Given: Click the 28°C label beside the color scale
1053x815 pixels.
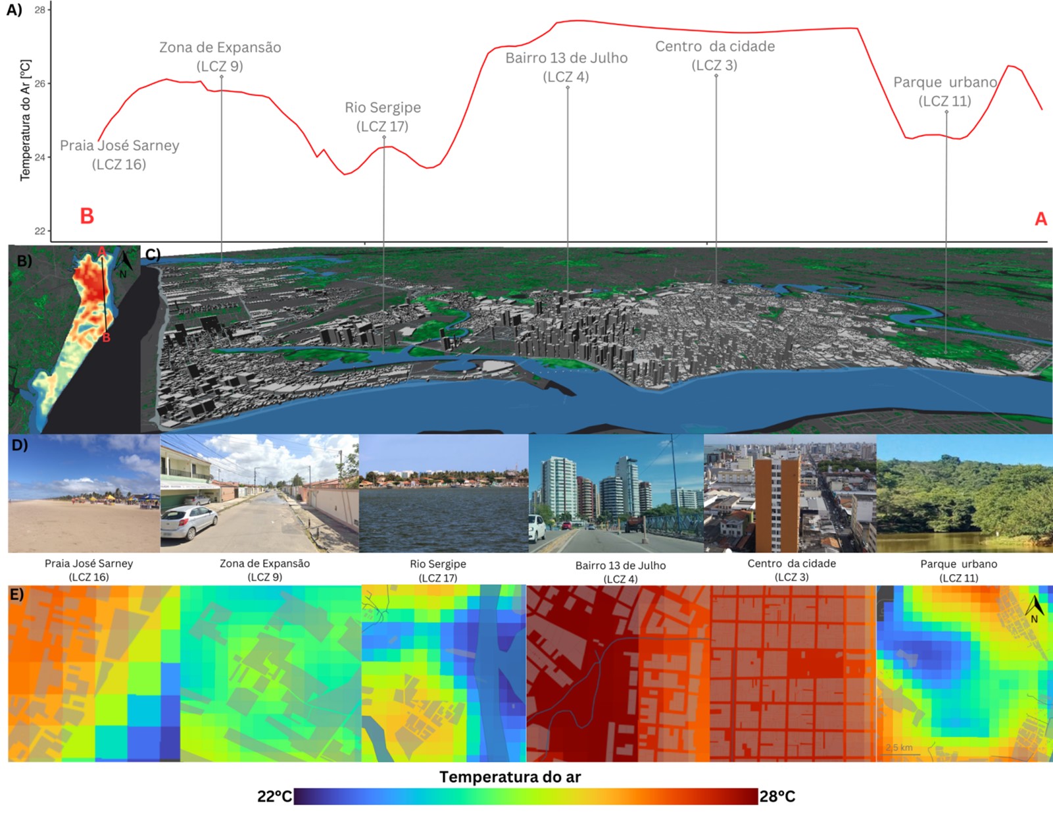Looking at the screenshot, I should pyautogui.click(x=777, y=797).
